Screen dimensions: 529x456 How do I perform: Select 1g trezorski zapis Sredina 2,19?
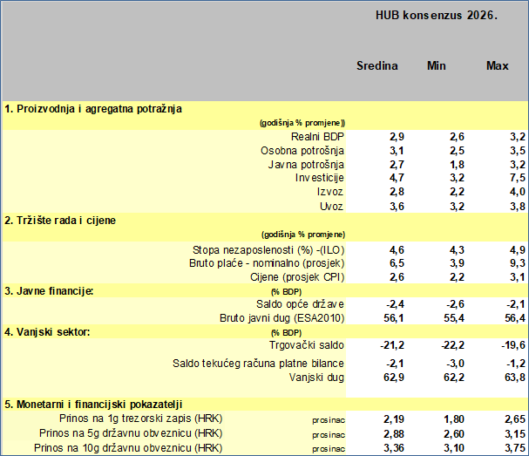click(394, 419)
